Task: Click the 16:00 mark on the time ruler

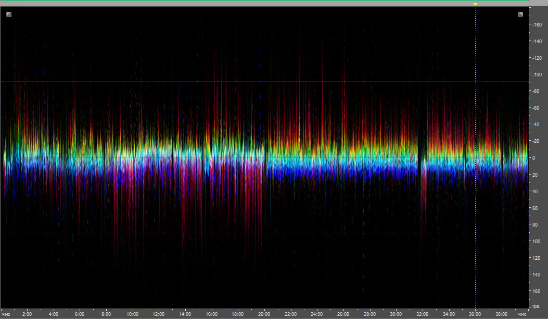Action: pyautogui.click(x=211, y=314)
